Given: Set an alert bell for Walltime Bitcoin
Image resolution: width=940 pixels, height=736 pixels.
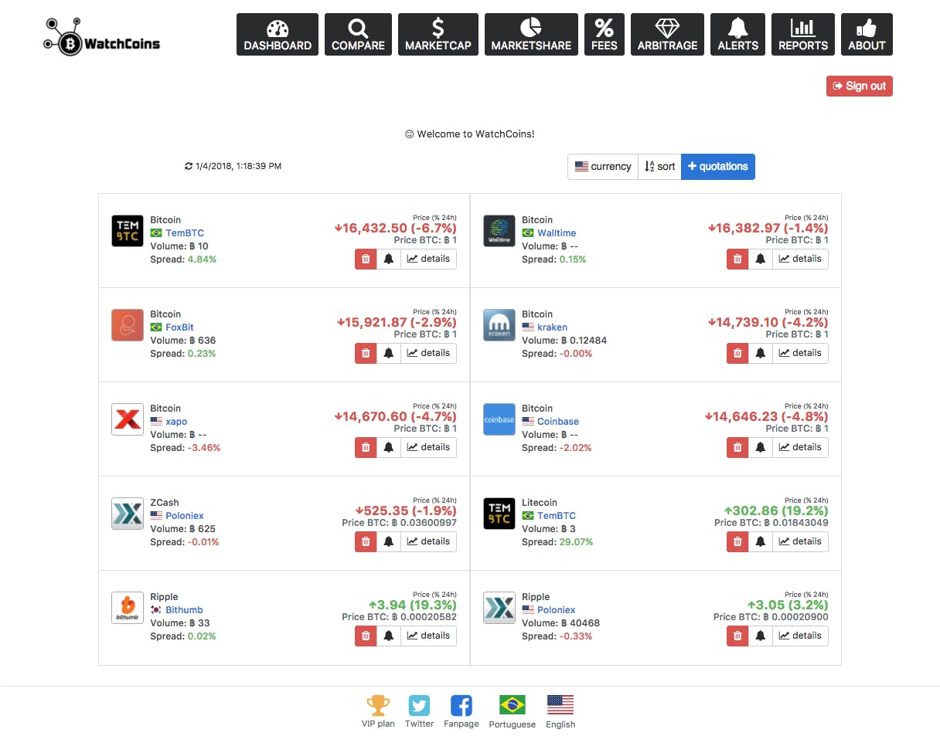Looking at the screenshot, I should [x=761, y=259].
